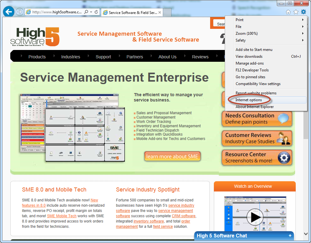Open the Partners navigation menu

(x=135, y=57)
